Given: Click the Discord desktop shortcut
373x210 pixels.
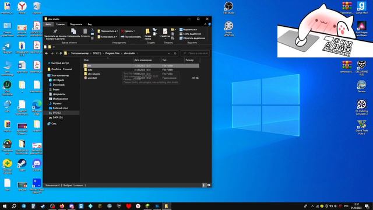Looking at the screenshot, I should click(37, 165).
